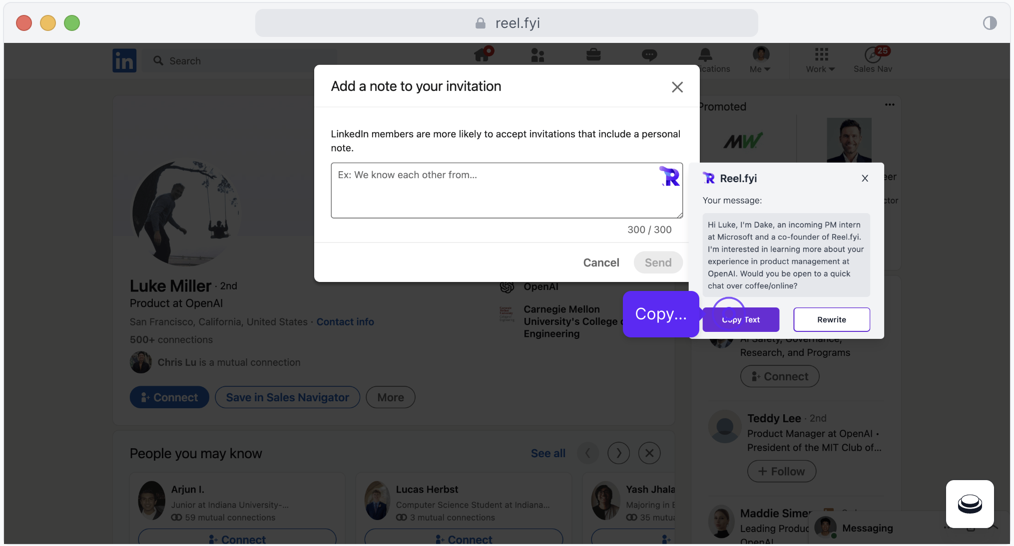This screenshot has width=1014, height=546.
Task: Focus the LinkedIn Search field
Action: click(240, 61)
